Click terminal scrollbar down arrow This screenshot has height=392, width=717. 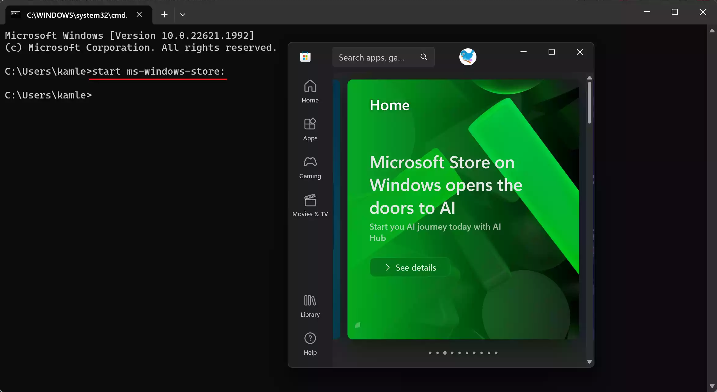tap(712, 386)
